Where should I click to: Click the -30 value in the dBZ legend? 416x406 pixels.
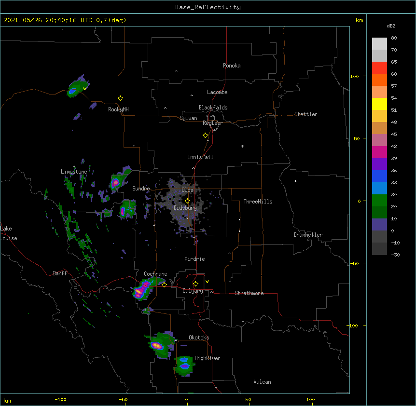(x=395, y=255)
